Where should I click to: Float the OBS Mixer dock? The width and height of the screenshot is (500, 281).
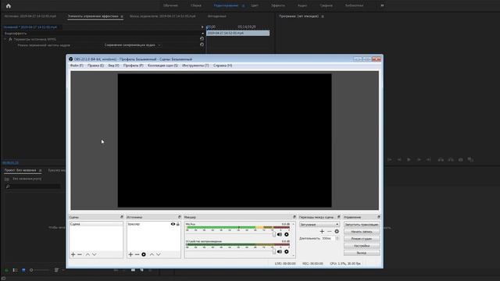point(295,217)
